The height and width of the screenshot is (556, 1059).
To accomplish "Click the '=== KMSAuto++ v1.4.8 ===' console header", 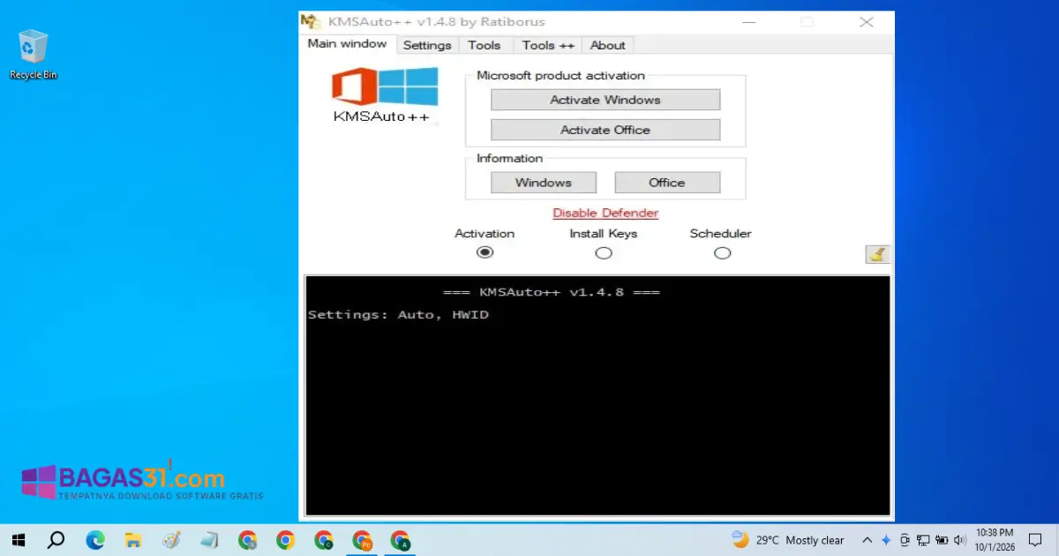I will click(551, 292).
